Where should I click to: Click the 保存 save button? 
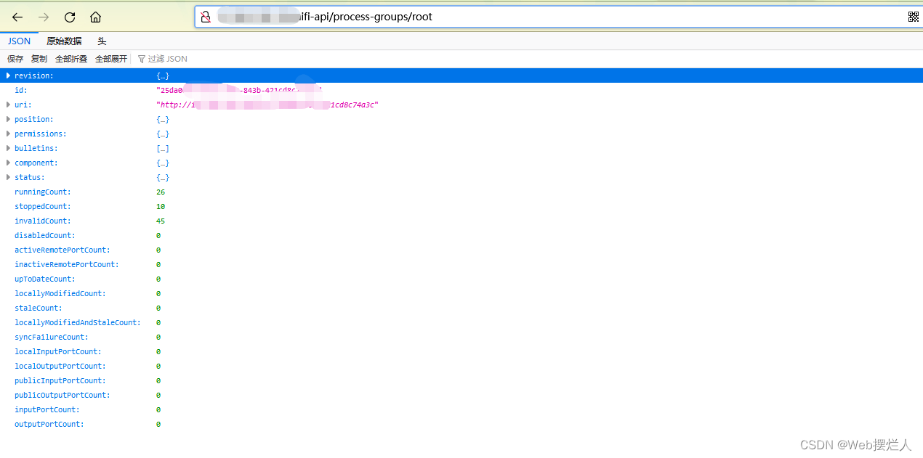[x=15, y=58]
